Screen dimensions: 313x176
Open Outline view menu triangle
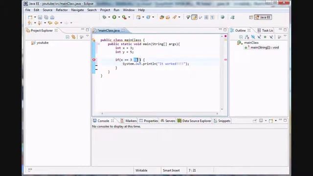[285, 36]
